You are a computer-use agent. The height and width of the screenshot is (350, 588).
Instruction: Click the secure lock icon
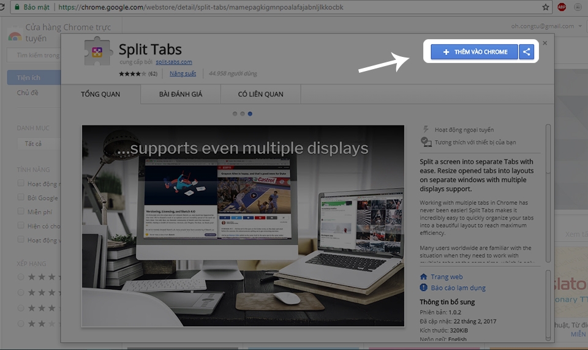coord(17,7)
